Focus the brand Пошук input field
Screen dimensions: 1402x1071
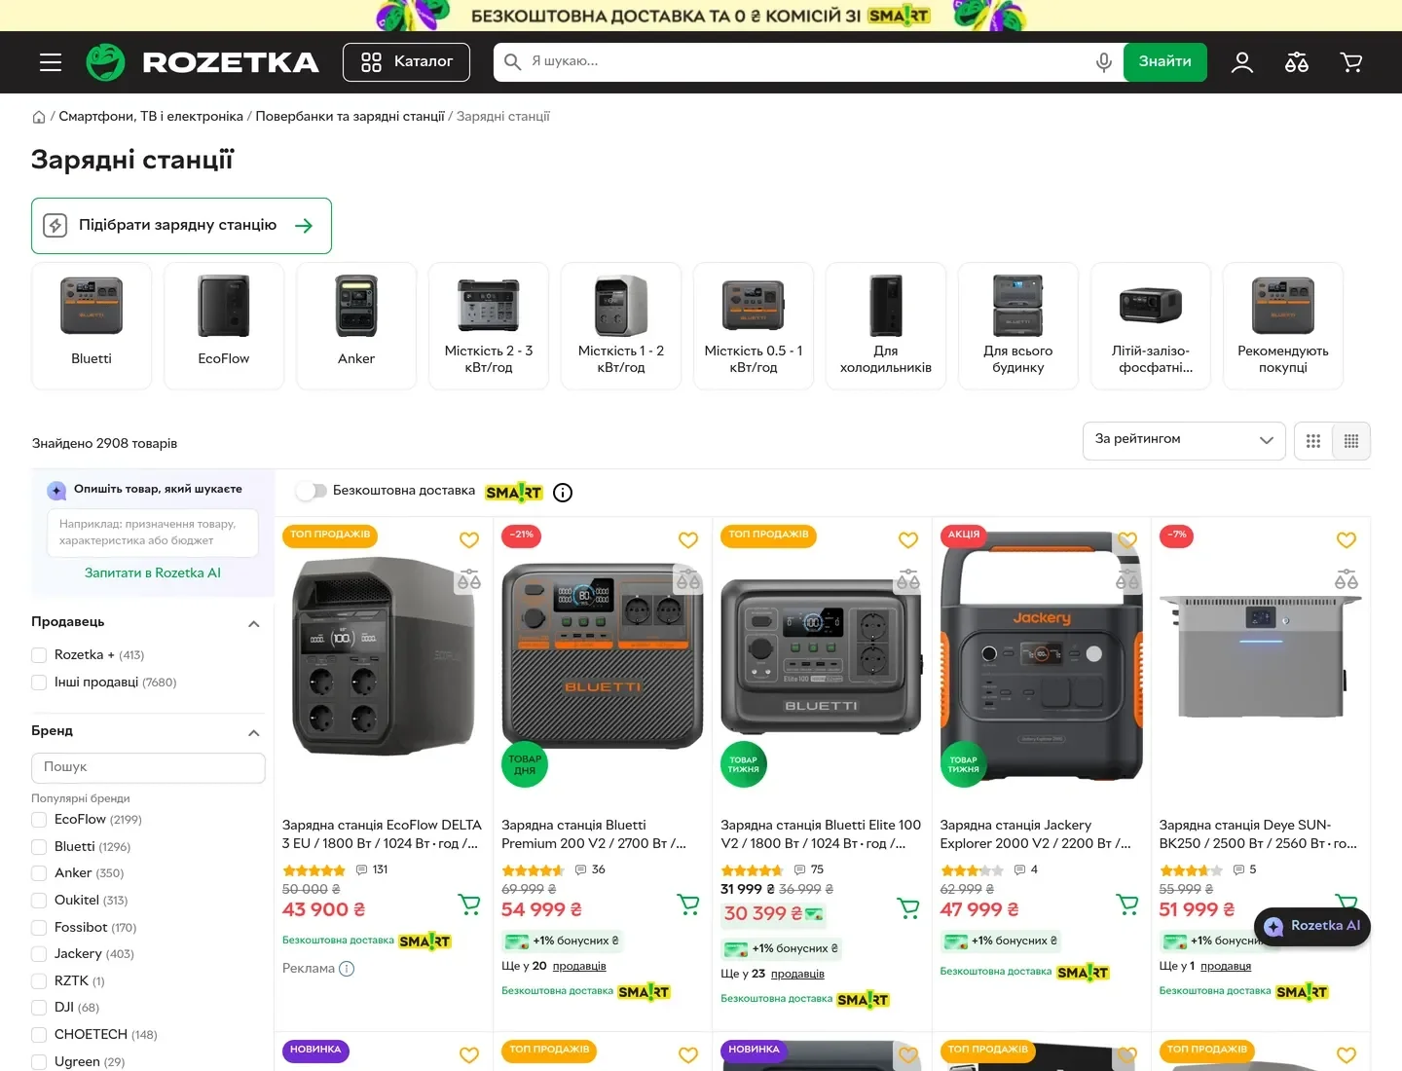pyautogui.click(x=148, y=767)
